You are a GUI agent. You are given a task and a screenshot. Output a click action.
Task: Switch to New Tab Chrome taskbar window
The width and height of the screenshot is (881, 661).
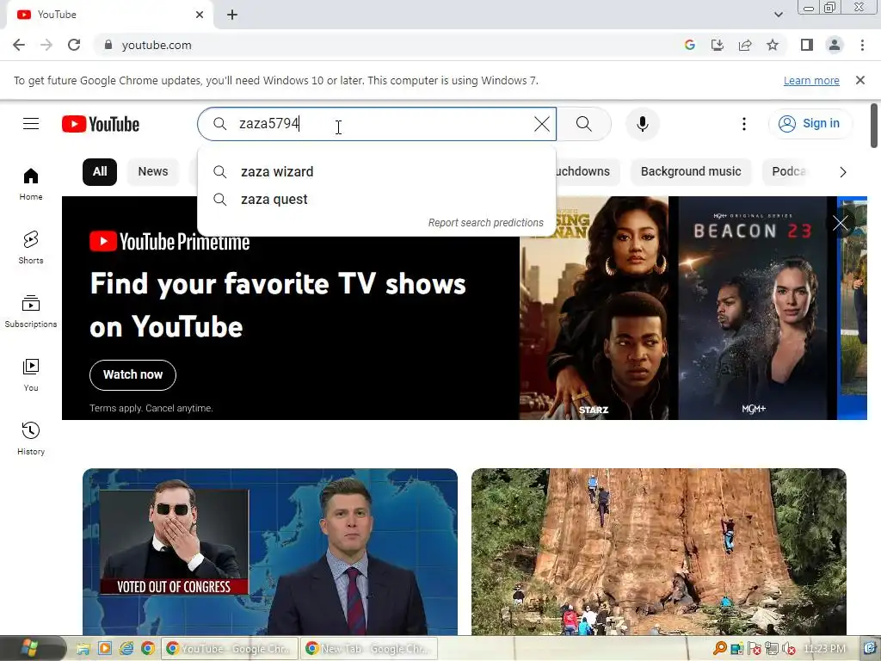tap(369, 649)
